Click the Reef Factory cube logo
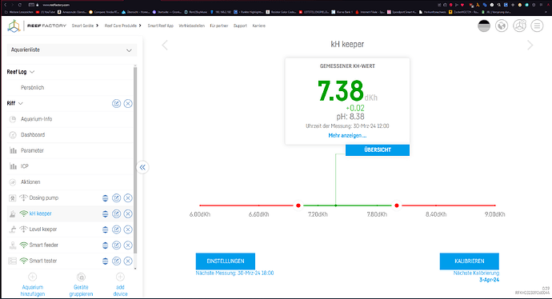Image resolution: width=552 pixels, height=299 pixels. (x=14, y=26)
